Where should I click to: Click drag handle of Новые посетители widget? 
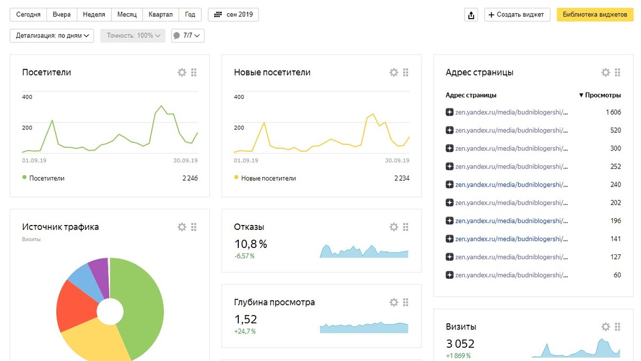(405, 73)
